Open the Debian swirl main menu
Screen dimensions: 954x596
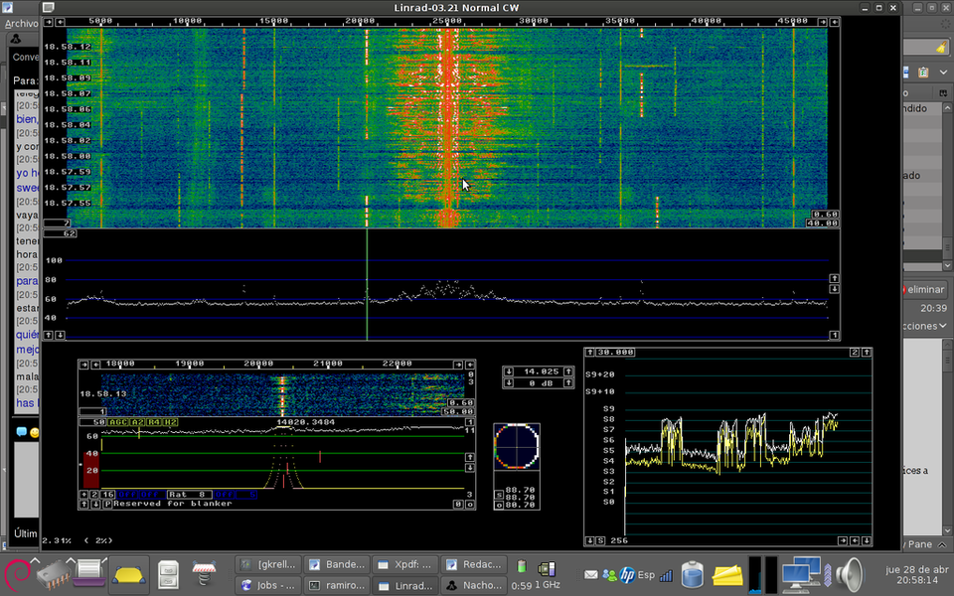(x=17, y=575)
